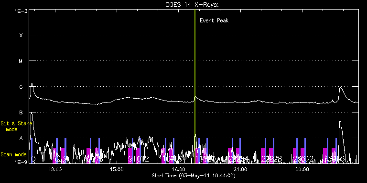Viewport: 367px width, 183px height.
Task: Click the green Event Peak vertical line
Action: pos(195,86)
